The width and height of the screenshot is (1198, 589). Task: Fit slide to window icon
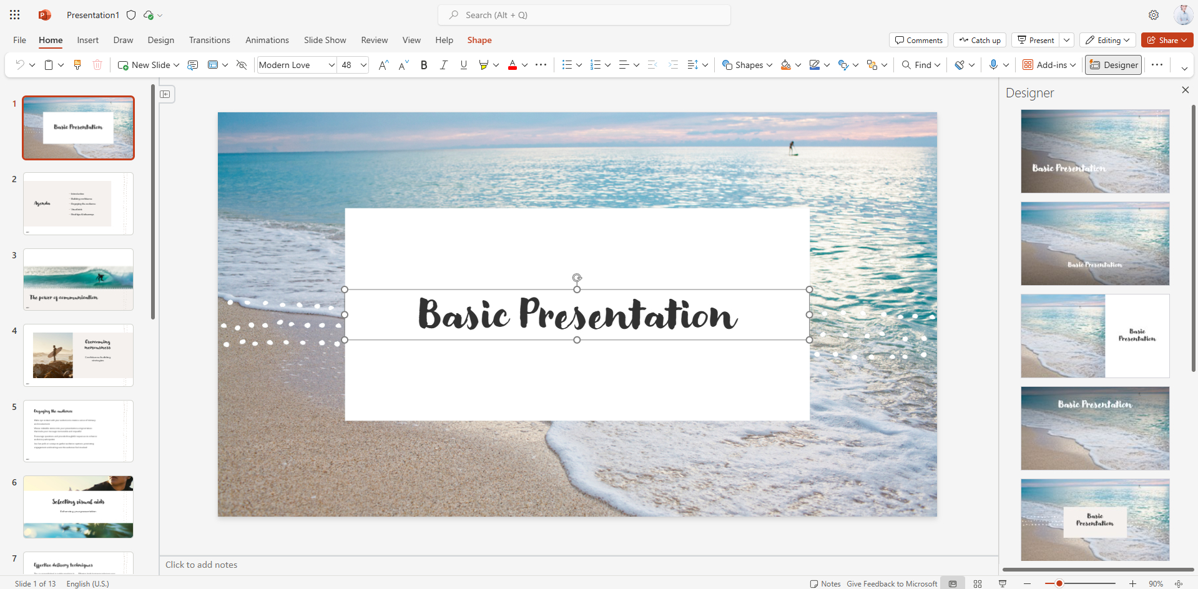1179,583
